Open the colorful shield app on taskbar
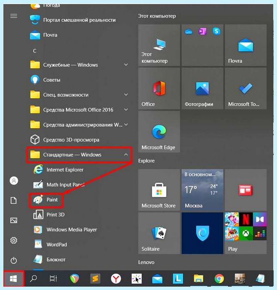 (x=74, y=278)
